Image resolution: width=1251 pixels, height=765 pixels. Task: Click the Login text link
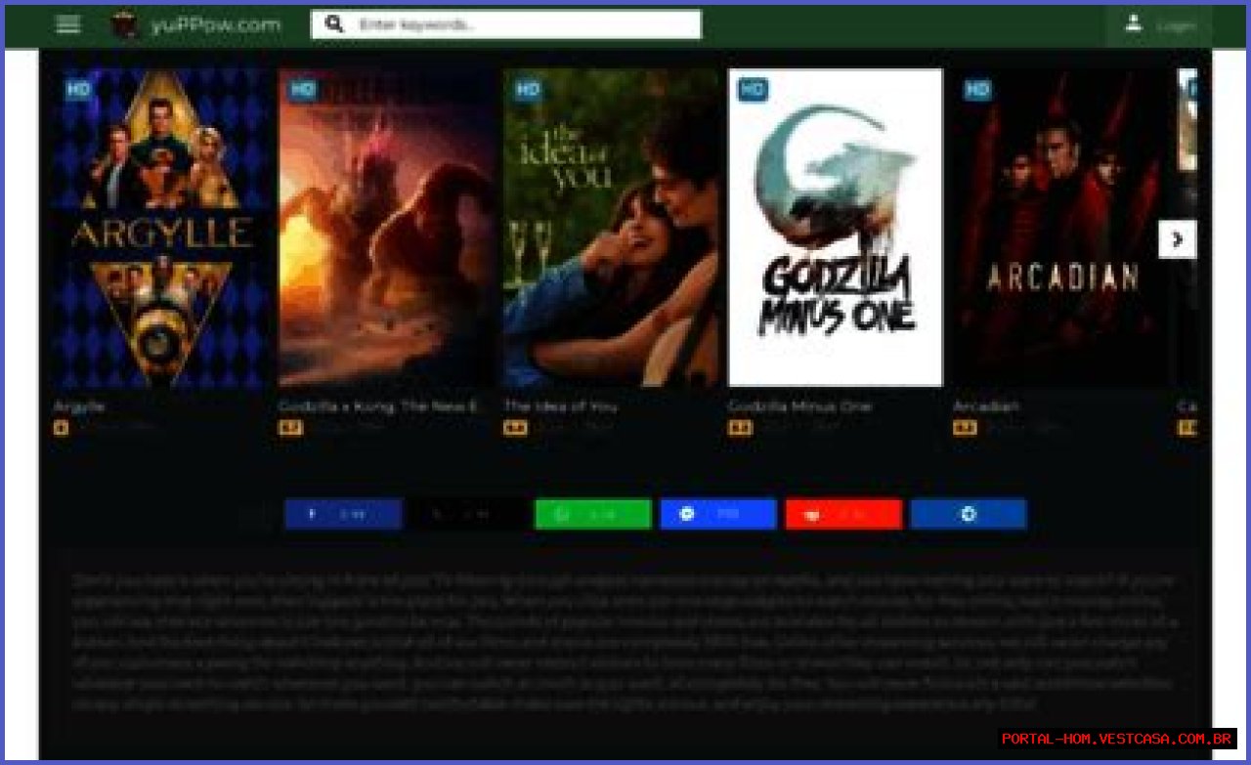[x=1176, y=26]
